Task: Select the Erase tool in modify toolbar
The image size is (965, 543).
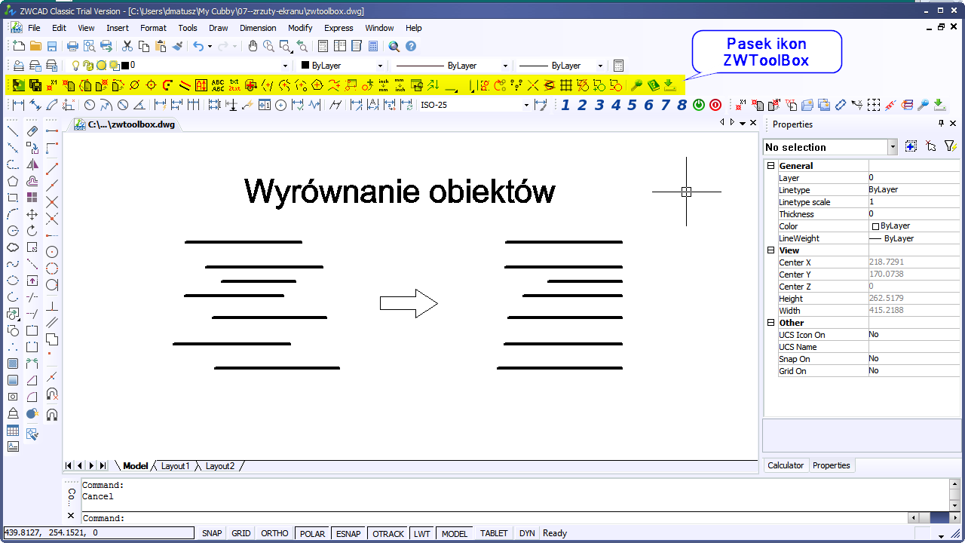Action: pos(32,131)
